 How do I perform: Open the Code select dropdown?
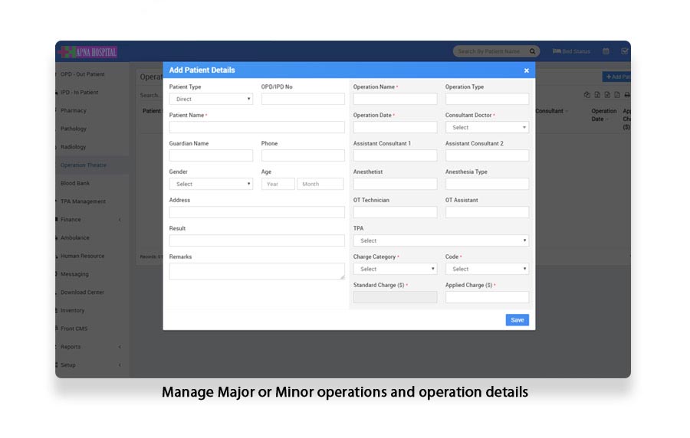pyautogui.click(x=487, y=269)
